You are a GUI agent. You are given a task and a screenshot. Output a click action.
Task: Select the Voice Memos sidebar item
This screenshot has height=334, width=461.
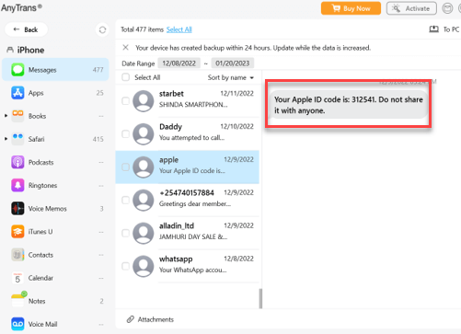coord(55,209)
